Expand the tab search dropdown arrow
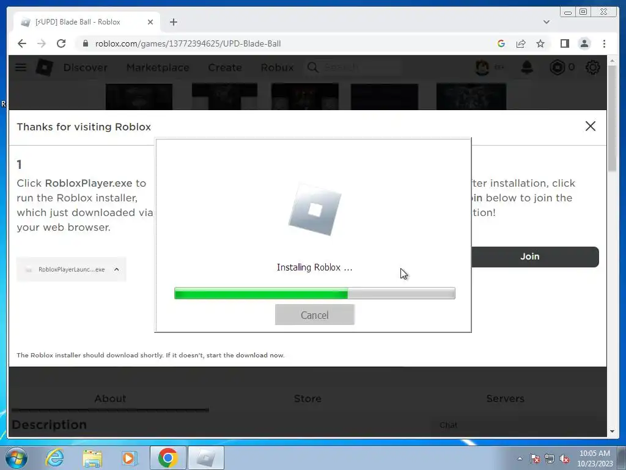This screenshot has width=626, height=470. [546, 22]
